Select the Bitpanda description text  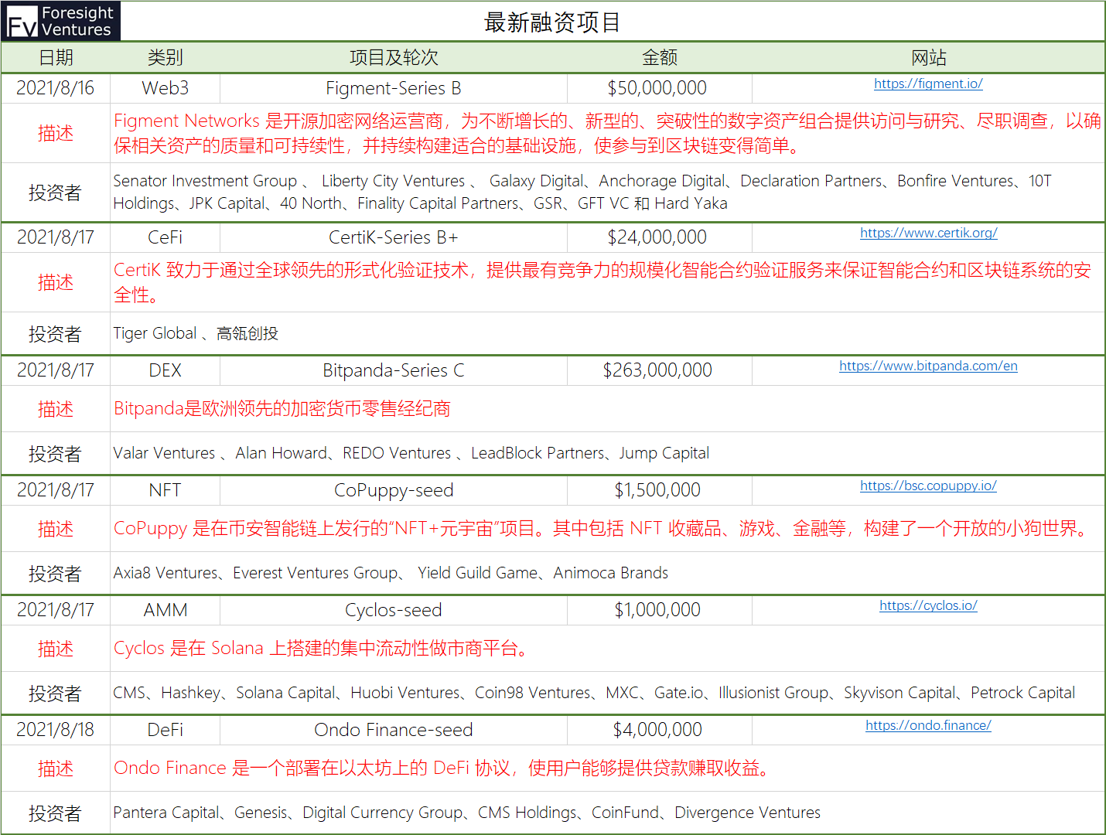[x=282, y=408]
